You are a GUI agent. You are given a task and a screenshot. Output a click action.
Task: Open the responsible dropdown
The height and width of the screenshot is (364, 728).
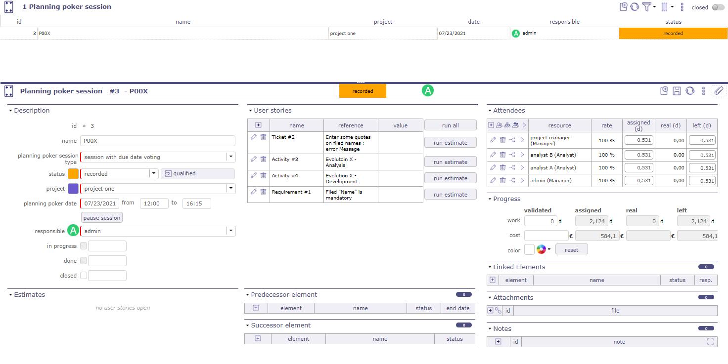(x=230, y=231)
